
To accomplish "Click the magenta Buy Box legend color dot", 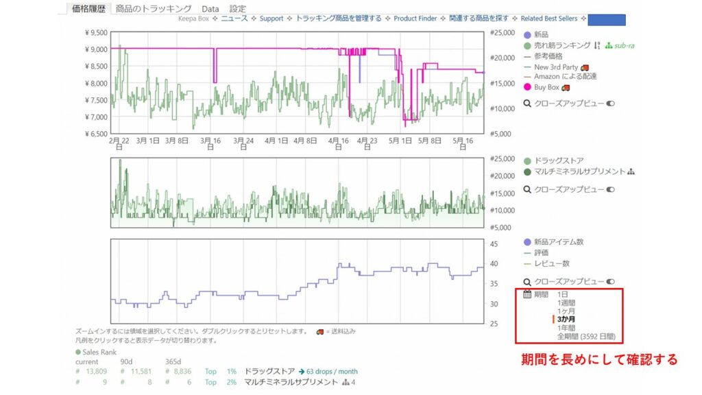I will [x=527, y=88].
